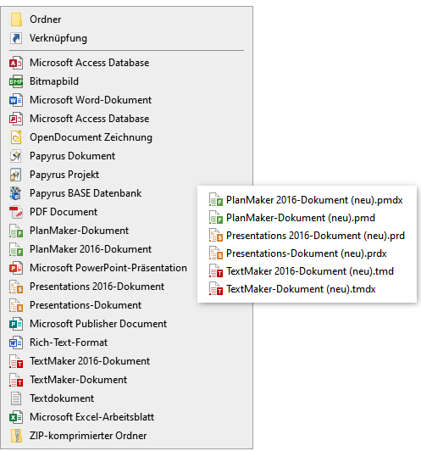421x451 pixels.
Task: Click the "TextMaker-Dokument (neu).tmdx" file icon
Action: (x=216, y=289)
